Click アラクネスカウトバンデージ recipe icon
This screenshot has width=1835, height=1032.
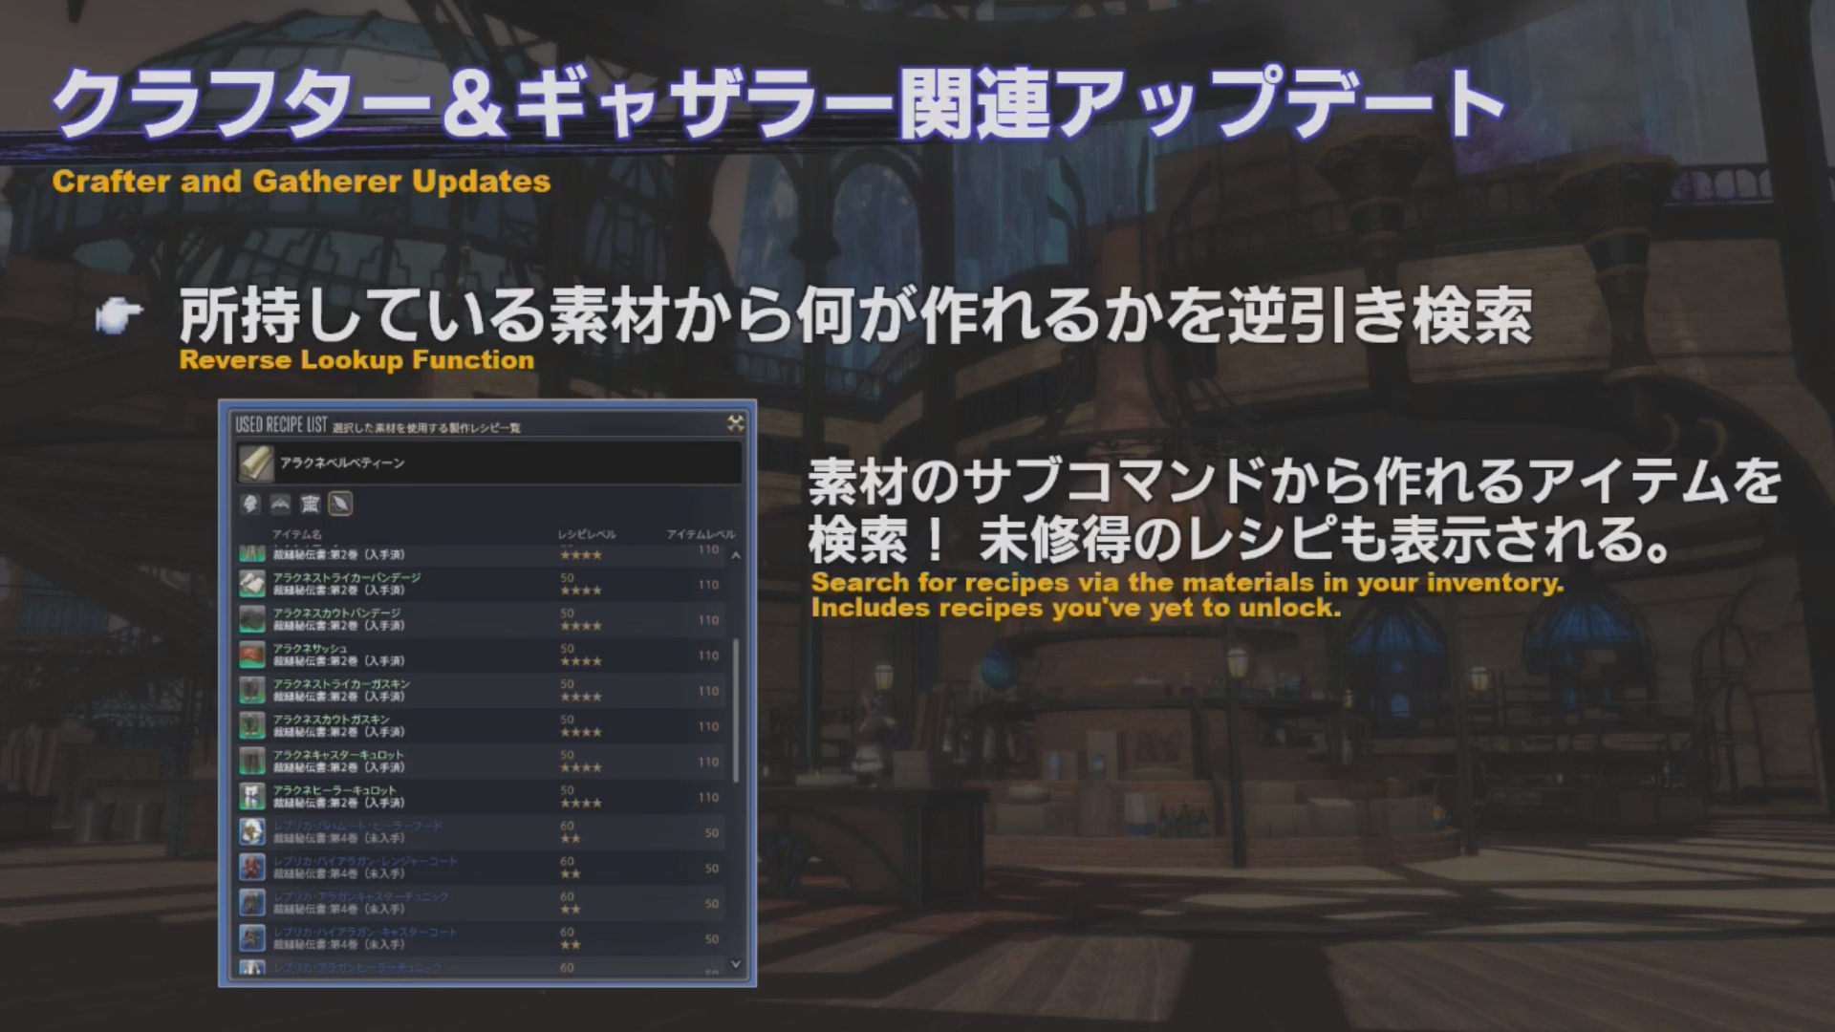click(x=252, y=619)
